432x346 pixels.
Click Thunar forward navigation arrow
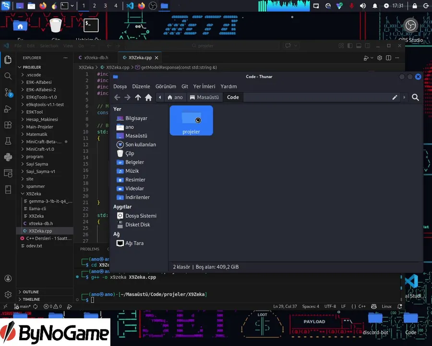tap(127, 97)
